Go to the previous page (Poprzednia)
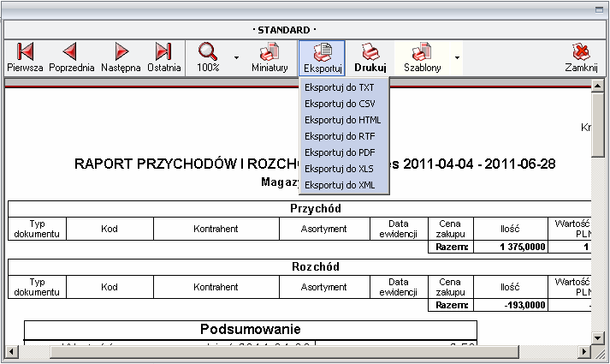Screen dimensions: 610x364 [71, 57]
